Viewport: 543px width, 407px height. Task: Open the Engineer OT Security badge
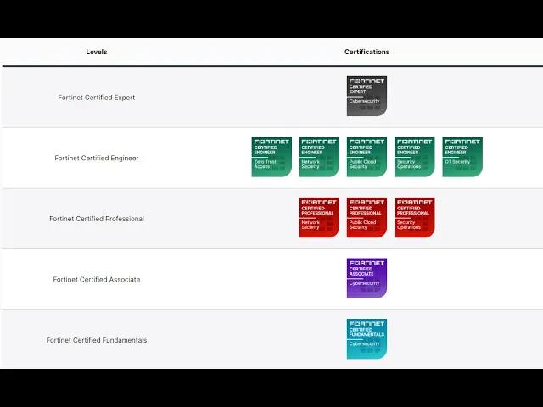pos(462,157)
